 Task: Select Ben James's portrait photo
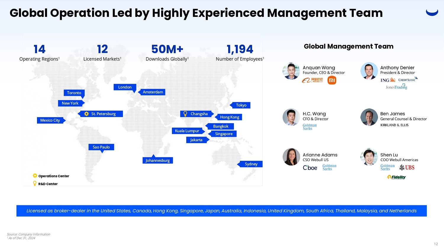[x=369, y=117]
